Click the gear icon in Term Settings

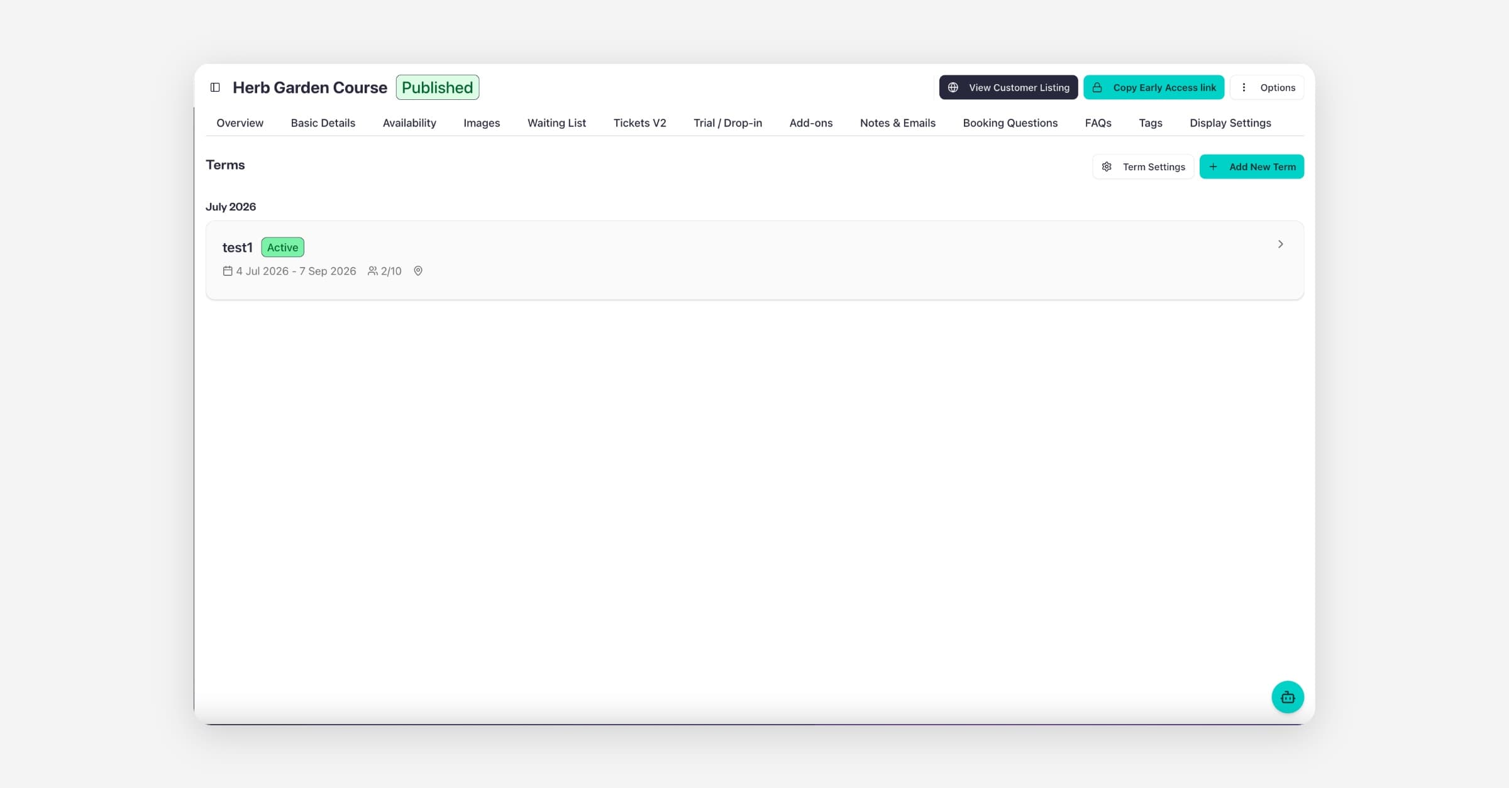pos(1107,167)
